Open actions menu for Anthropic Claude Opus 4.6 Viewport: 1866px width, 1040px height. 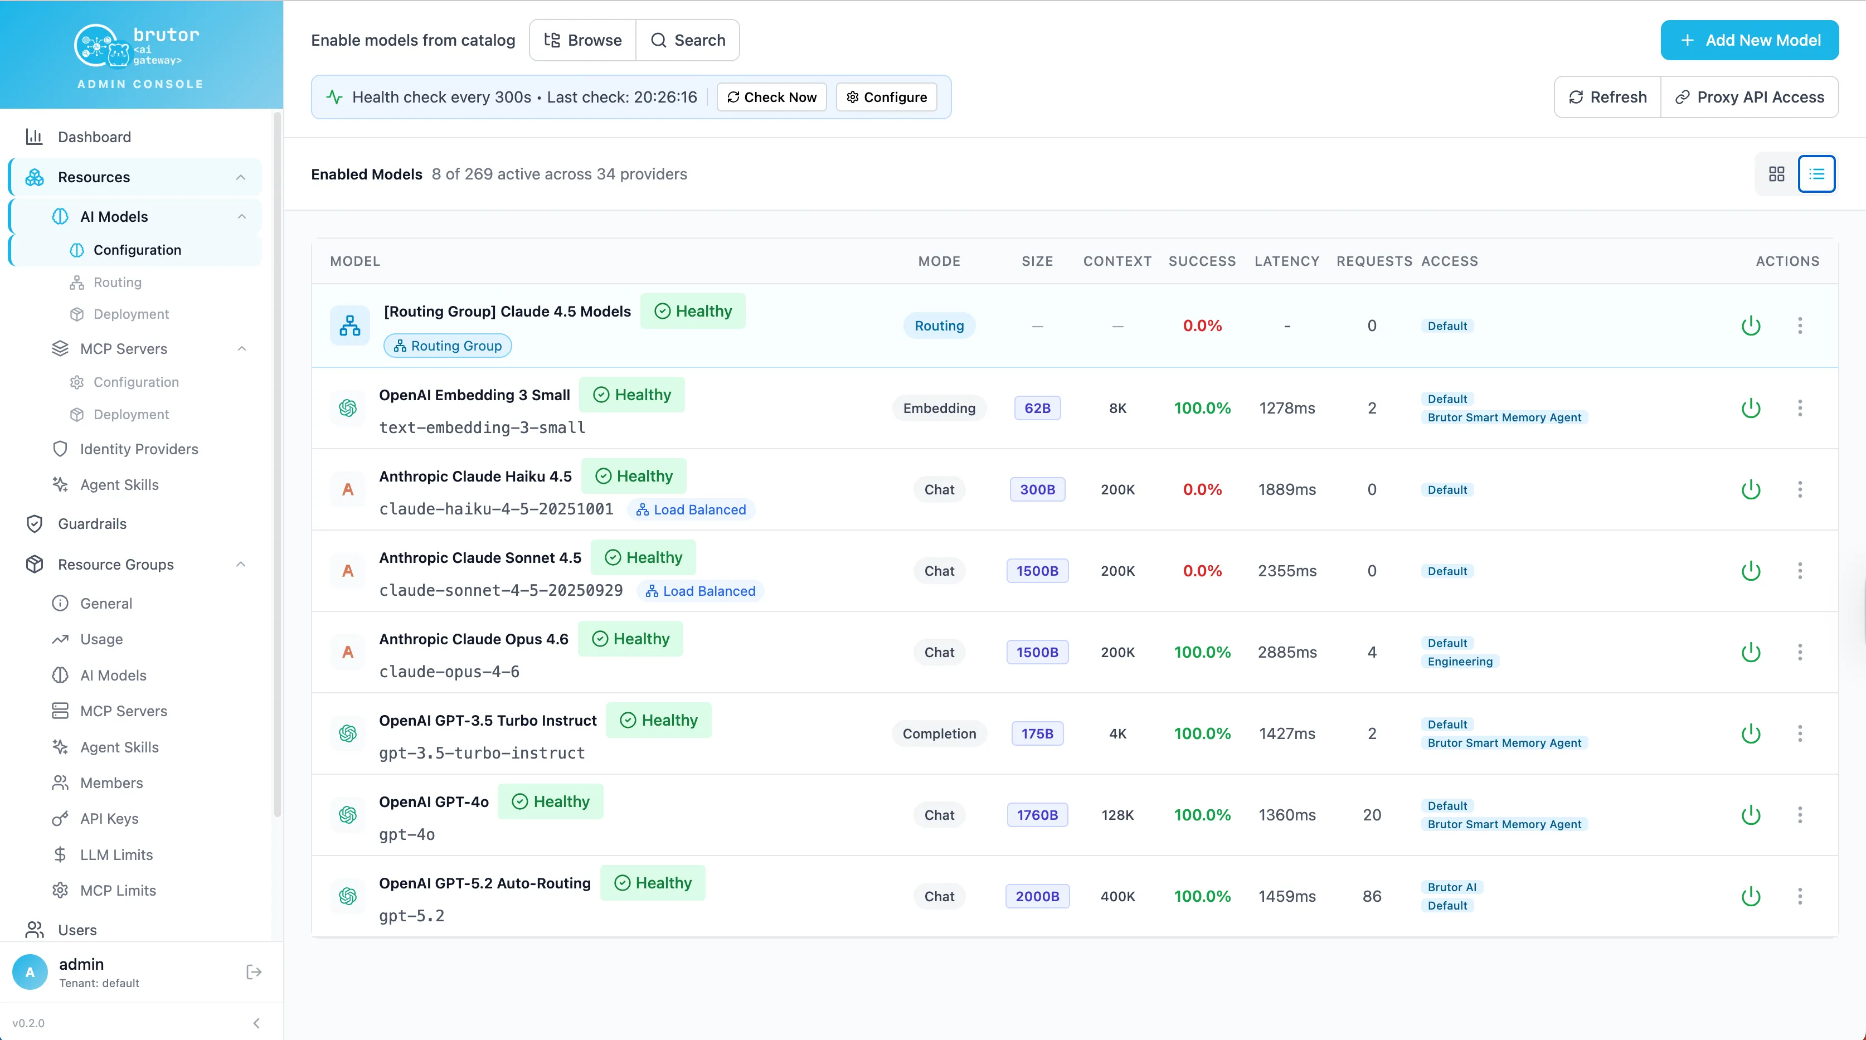pos(1799,652)
